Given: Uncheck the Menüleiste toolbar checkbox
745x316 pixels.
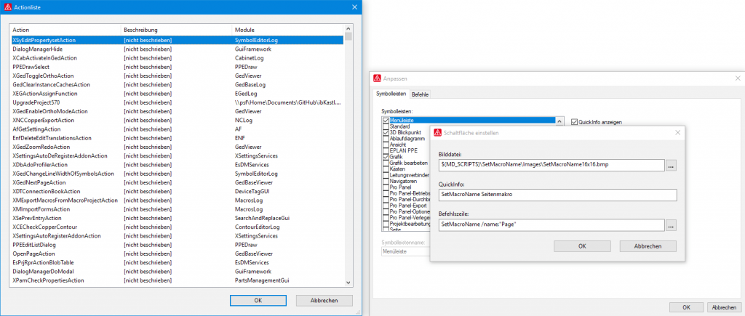Looking at the screenshot, I should (386, 121).
